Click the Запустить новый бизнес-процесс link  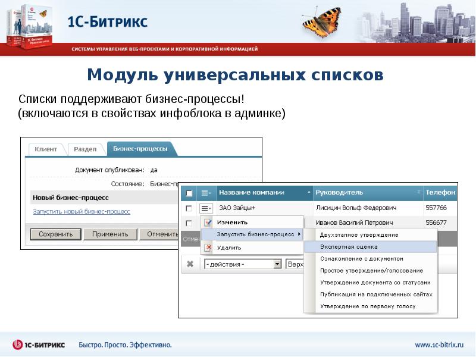point(82,211)
